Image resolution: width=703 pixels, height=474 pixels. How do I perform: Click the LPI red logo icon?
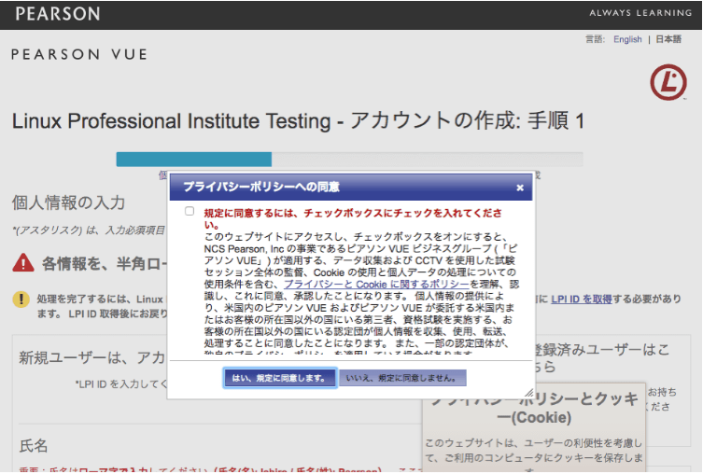[x=668, y=82]
